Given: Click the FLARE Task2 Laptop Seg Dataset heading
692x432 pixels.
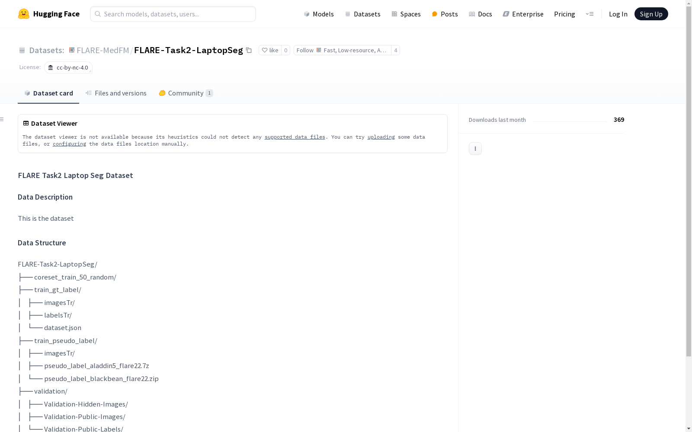Looking at the screenshot, I should click(75, 175).
